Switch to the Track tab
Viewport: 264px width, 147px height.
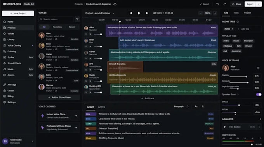236,13
